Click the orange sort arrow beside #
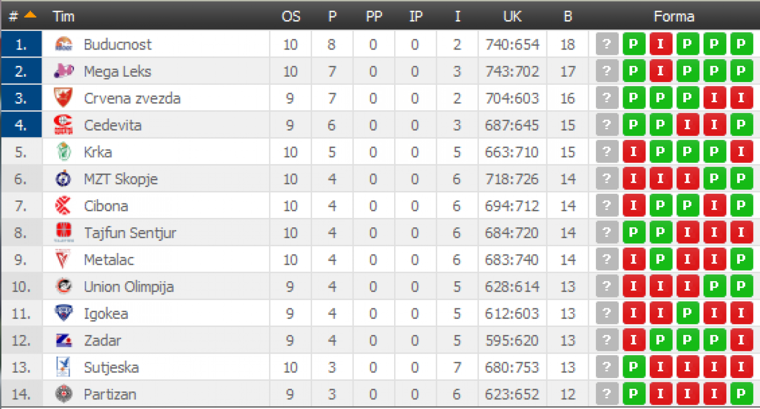The image size is (760, 409). [x=30, y=15]
